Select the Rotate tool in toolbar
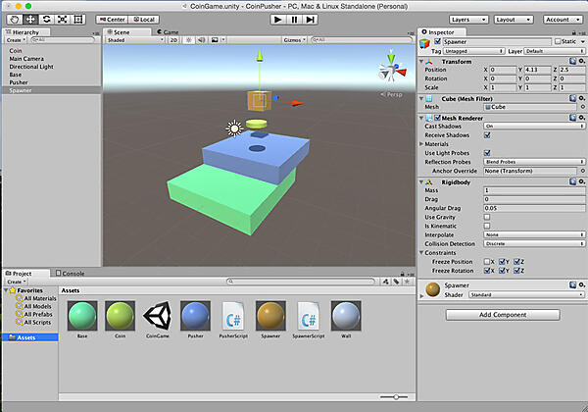 click(46, 19)
